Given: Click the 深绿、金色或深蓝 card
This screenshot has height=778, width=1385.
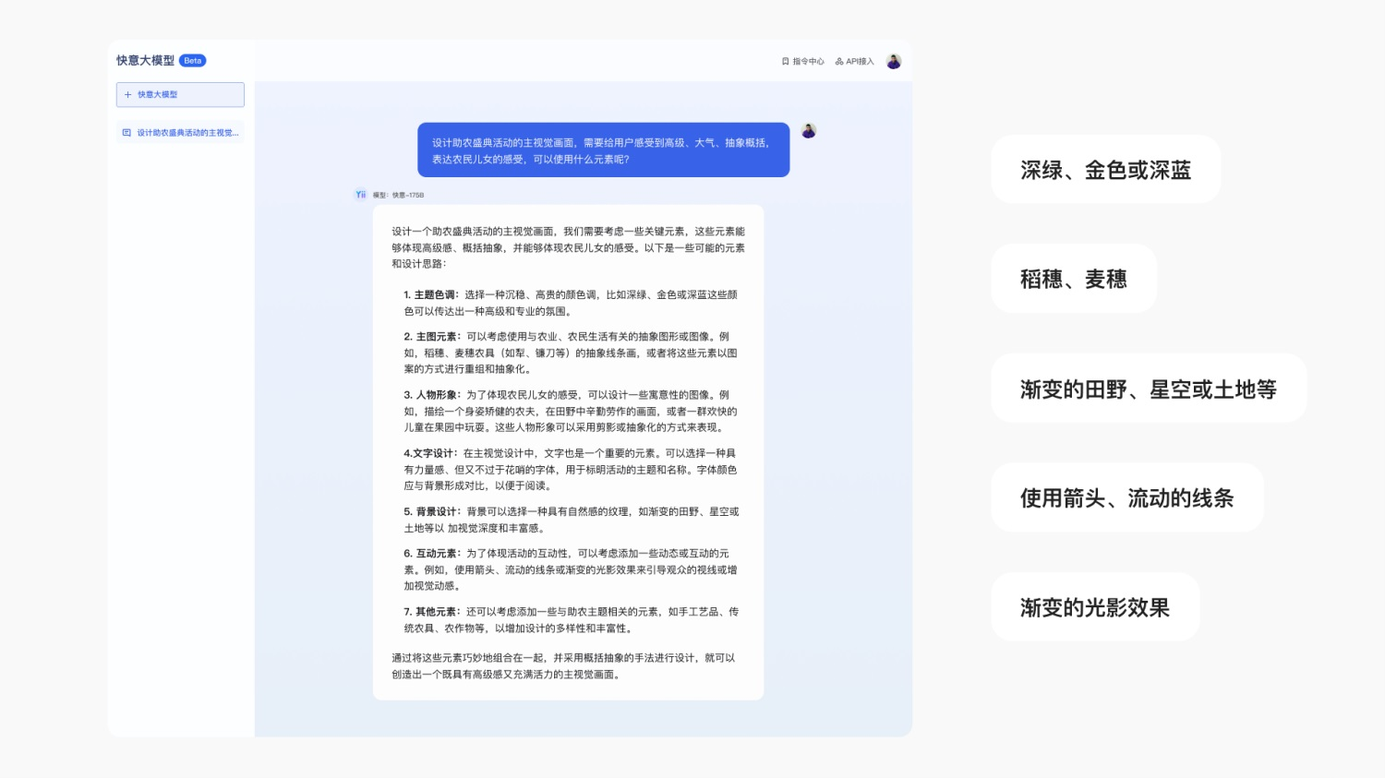Looking at the screenshot, I should 1106,170.
